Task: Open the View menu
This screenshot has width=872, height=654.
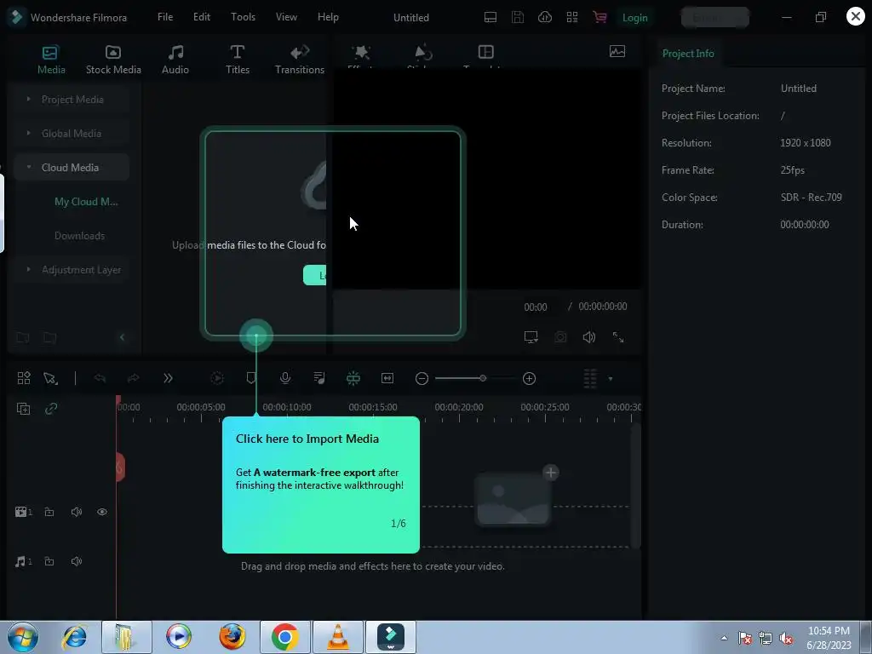Action: pos(286,17)
